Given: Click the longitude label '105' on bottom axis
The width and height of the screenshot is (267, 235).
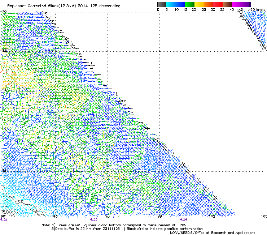Looking at the screenshot, I should (x=264, y=216).
